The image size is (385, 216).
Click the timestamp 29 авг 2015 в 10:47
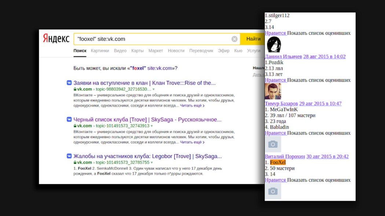320,104
